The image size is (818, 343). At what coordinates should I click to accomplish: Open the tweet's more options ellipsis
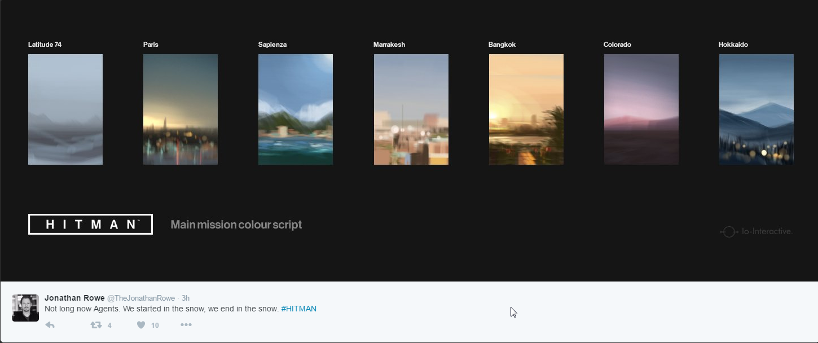[x=186, y=325]
